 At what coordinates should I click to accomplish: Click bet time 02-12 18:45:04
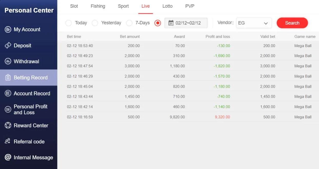pyautogui.click(x=80, y=87)
